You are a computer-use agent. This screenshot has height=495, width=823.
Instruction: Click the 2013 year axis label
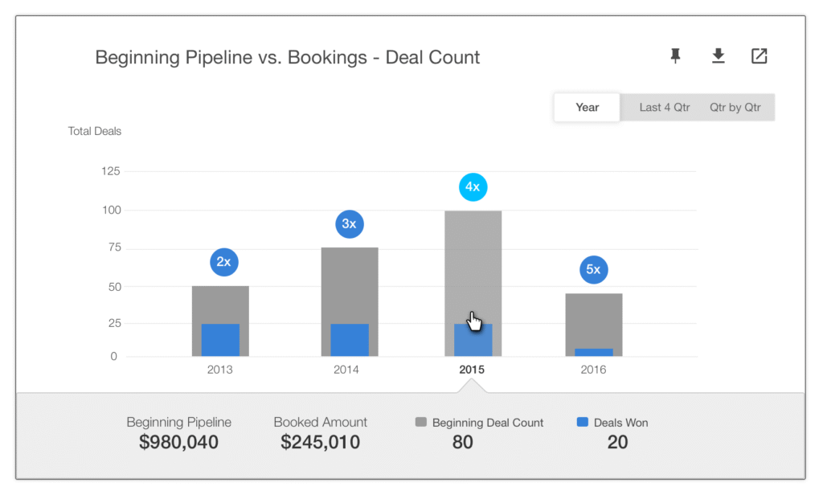219,370
